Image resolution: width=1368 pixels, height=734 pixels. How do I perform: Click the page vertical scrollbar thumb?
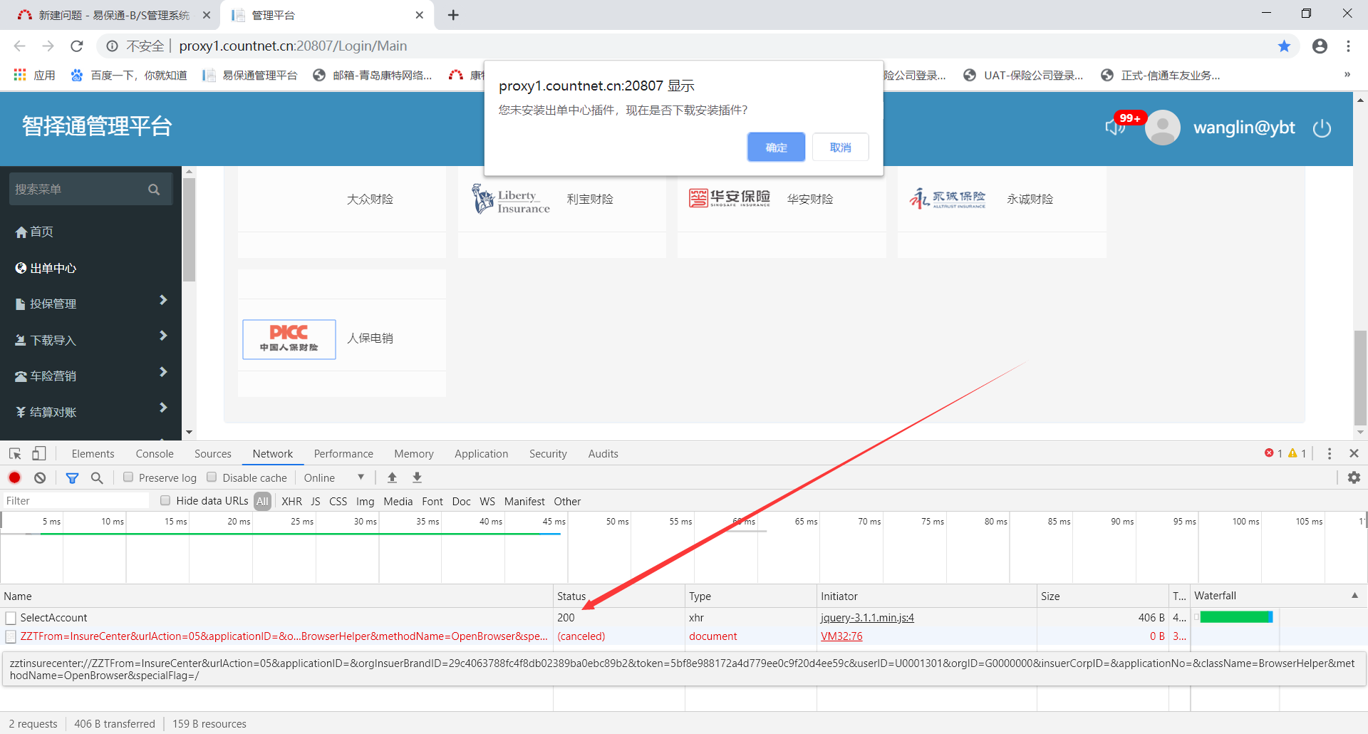pos(1360,378)
